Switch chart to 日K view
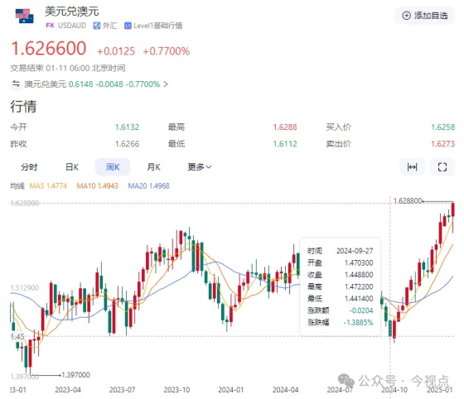Viewport: 464px width, 399px height. pos(72,167)
